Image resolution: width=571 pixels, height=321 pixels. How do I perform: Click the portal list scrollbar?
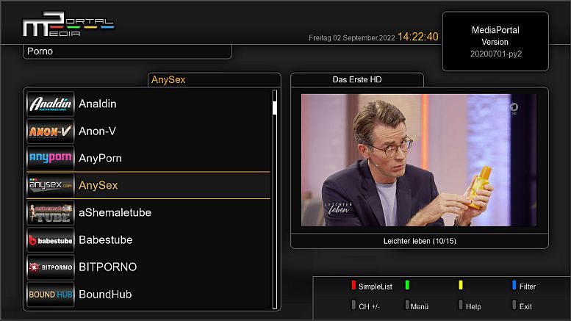pos(275,198)
